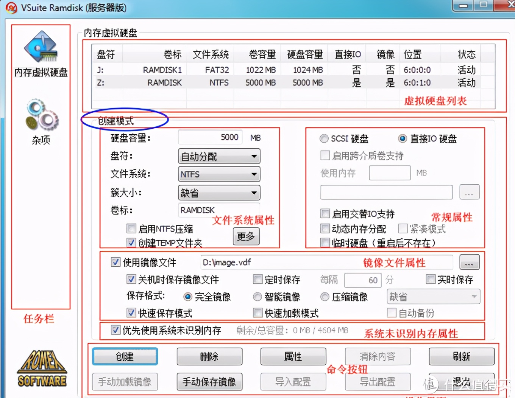Open the 文件系统 dropdown showing NTFS
515x398 pixels.
(219, 174)
